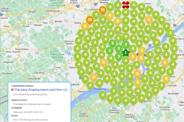184x122 pixels.
Task: Click the Route 842 shield below West Chester
Action: click(9, 57)
